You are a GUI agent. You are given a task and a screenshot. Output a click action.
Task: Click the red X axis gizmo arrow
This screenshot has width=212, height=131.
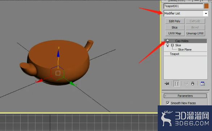[x=39, y=81]
